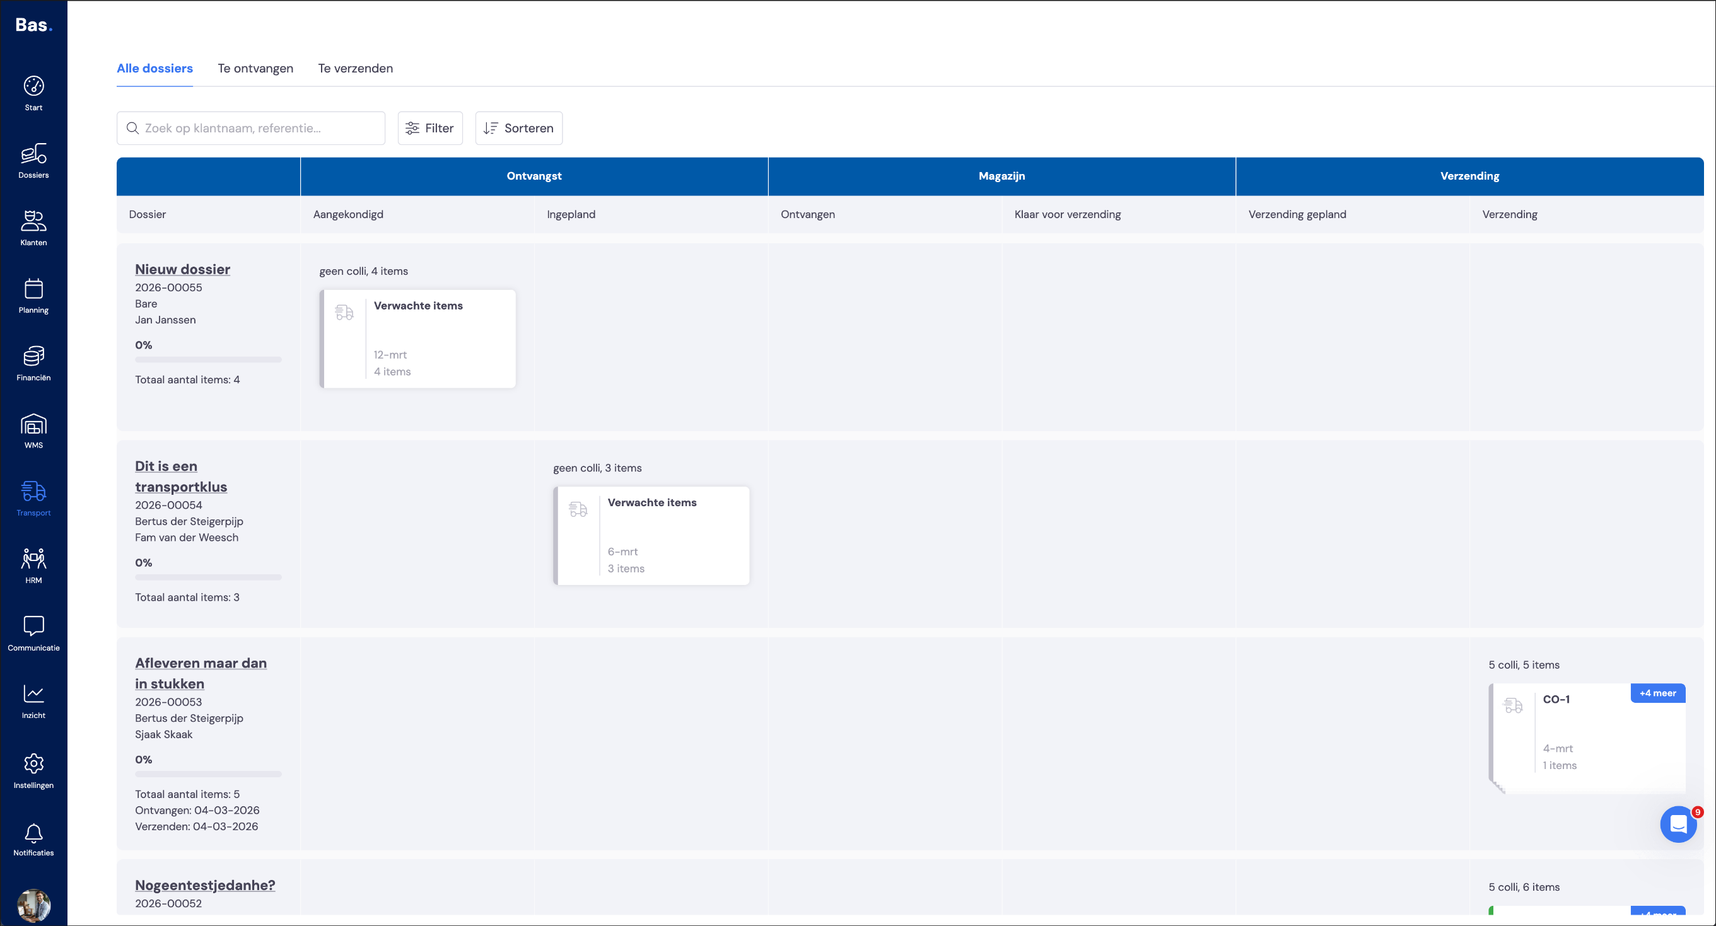Click the Ontvangst group header
Screen dimensions: 1716x926
(534, 176)
